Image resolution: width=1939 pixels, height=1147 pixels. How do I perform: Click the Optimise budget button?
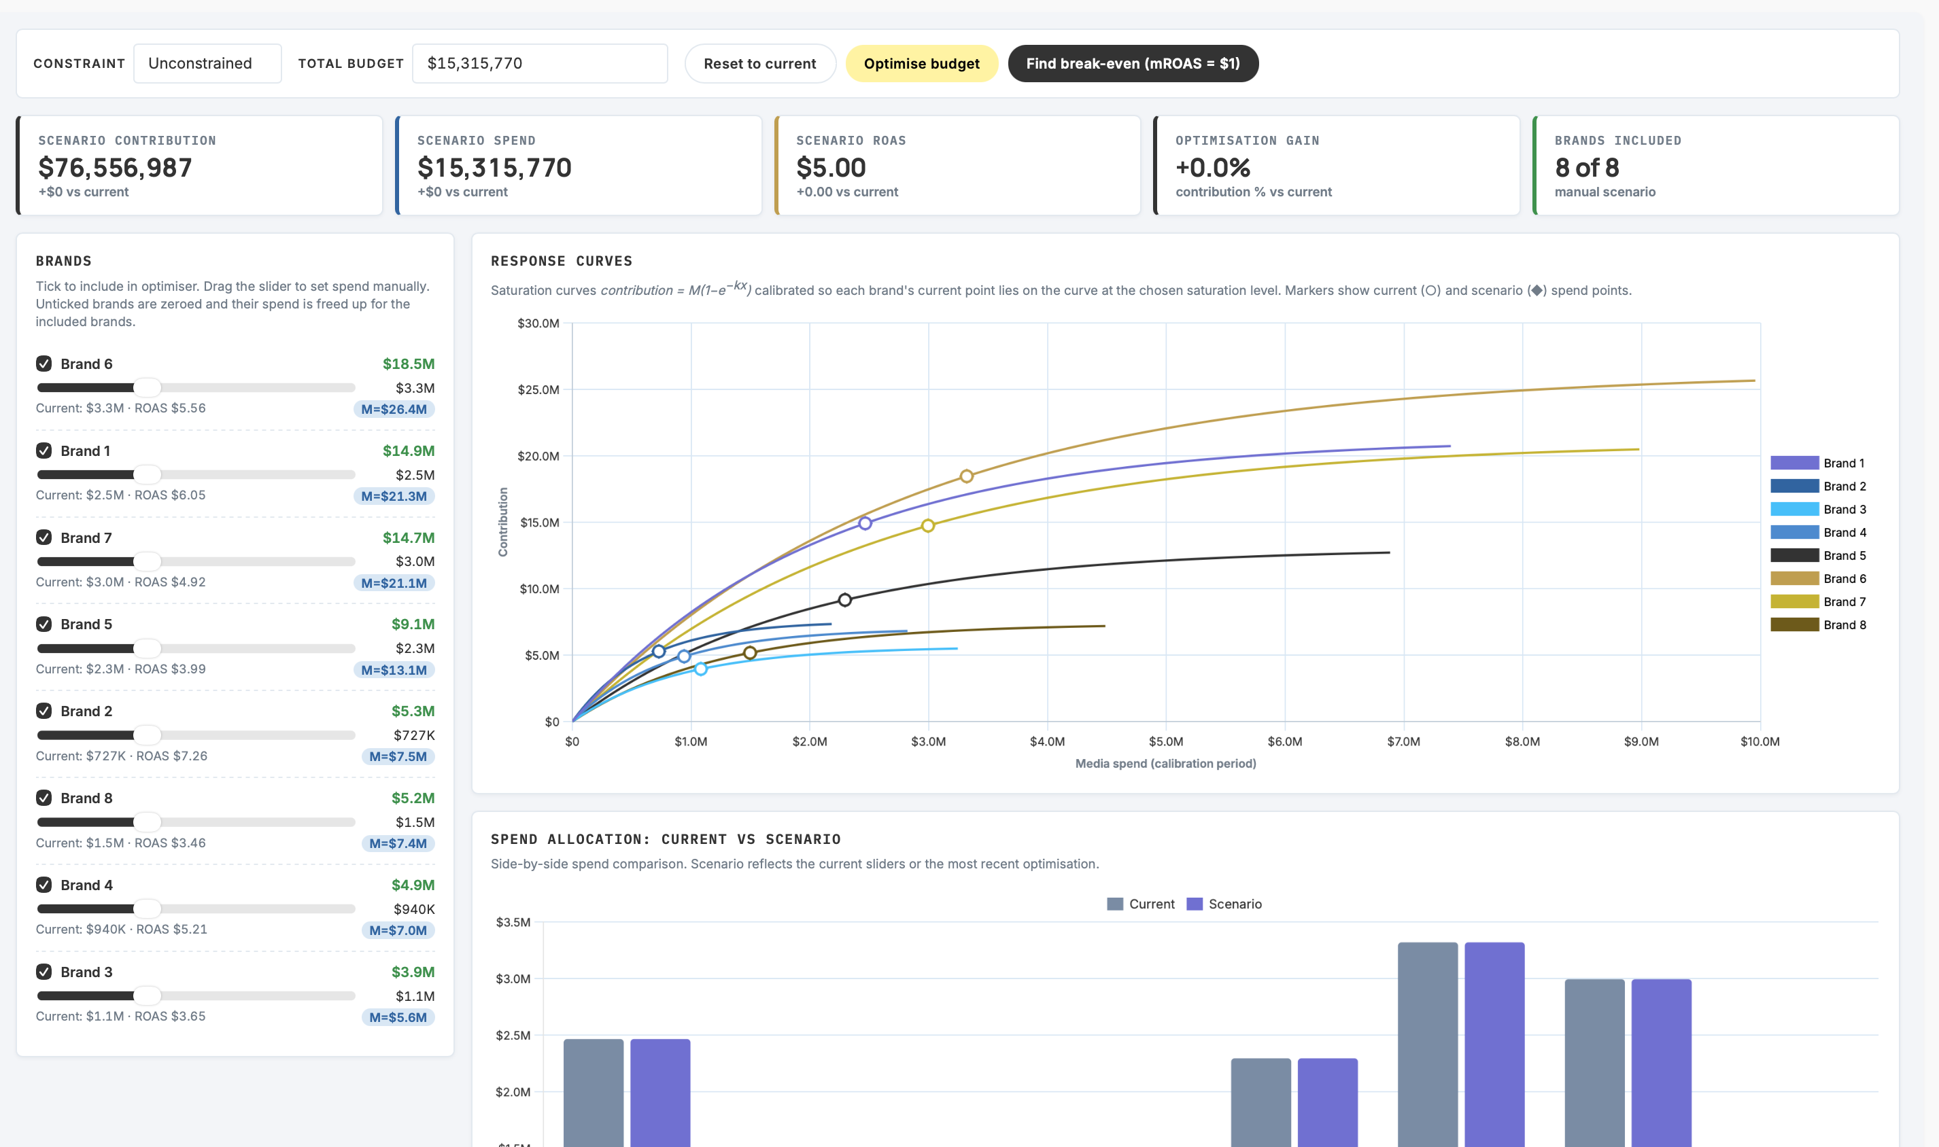tap(921, 63)
